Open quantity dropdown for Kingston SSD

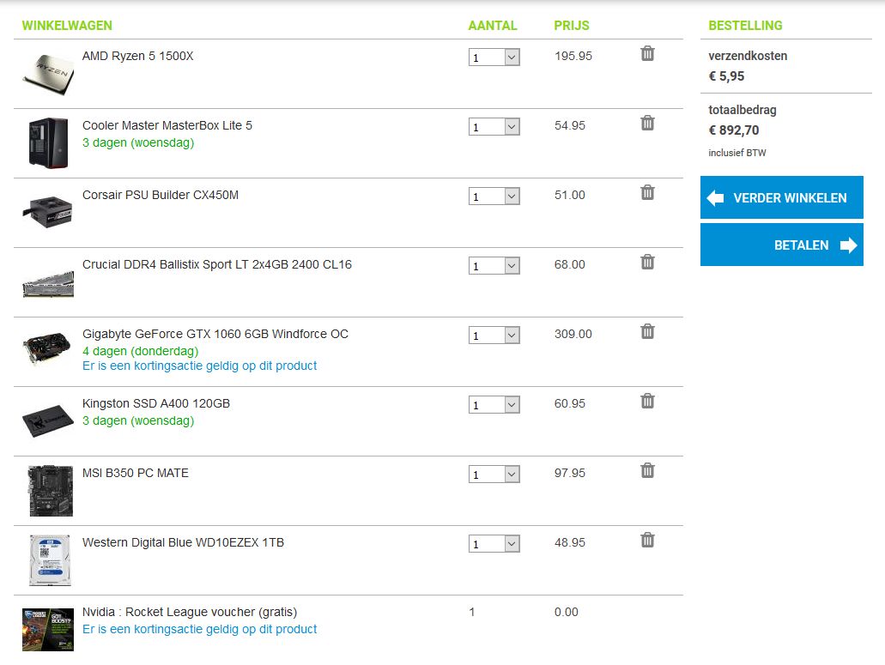(x=494, y=405)
